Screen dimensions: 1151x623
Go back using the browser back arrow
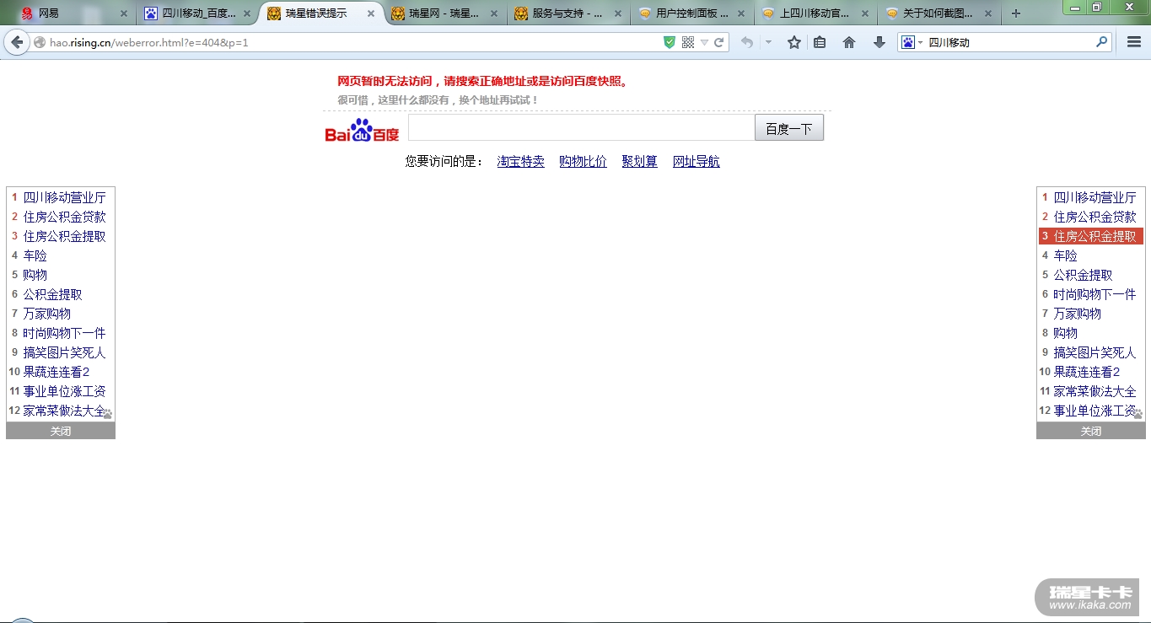17,42
